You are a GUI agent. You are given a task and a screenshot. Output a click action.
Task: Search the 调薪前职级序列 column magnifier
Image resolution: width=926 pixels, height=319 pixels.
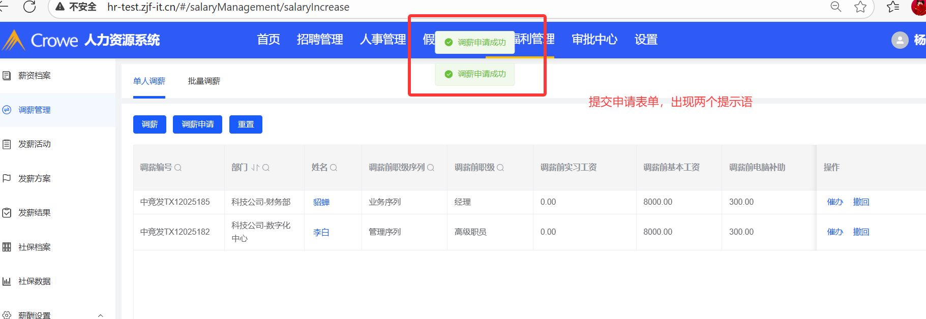pyautogui.click(x=431, y=168)
